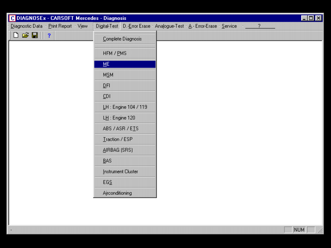
Task: Click the CARSOFT application icon in title bar
Action: click(x=12, y=18)
